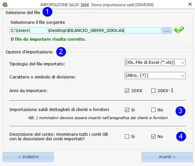Uncheck the 20XX year checkbox
This screenshot has width=195, height=166.
[127, 90]
